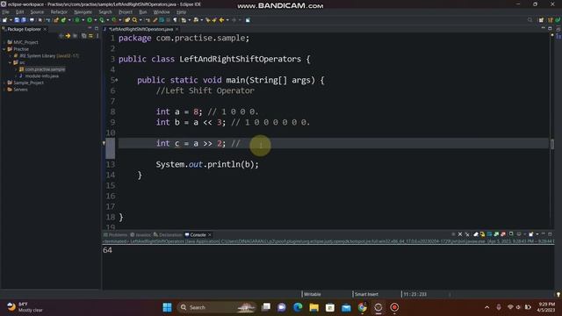562x316 pixels.
Task: Collapse the Practise project node
Action: (4, 49)
